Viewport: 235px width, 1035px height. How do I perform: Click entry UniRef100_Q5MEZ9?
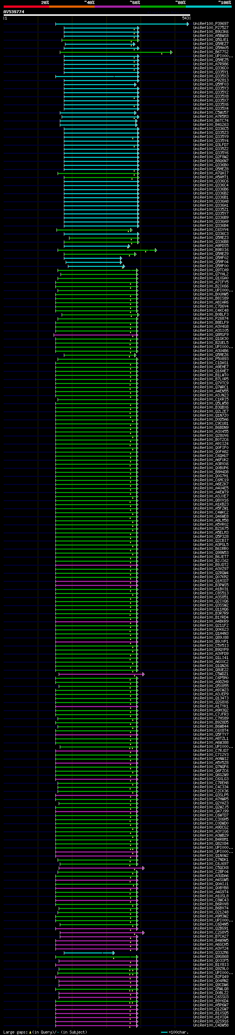pyautogui.click(x=211, y=254)
